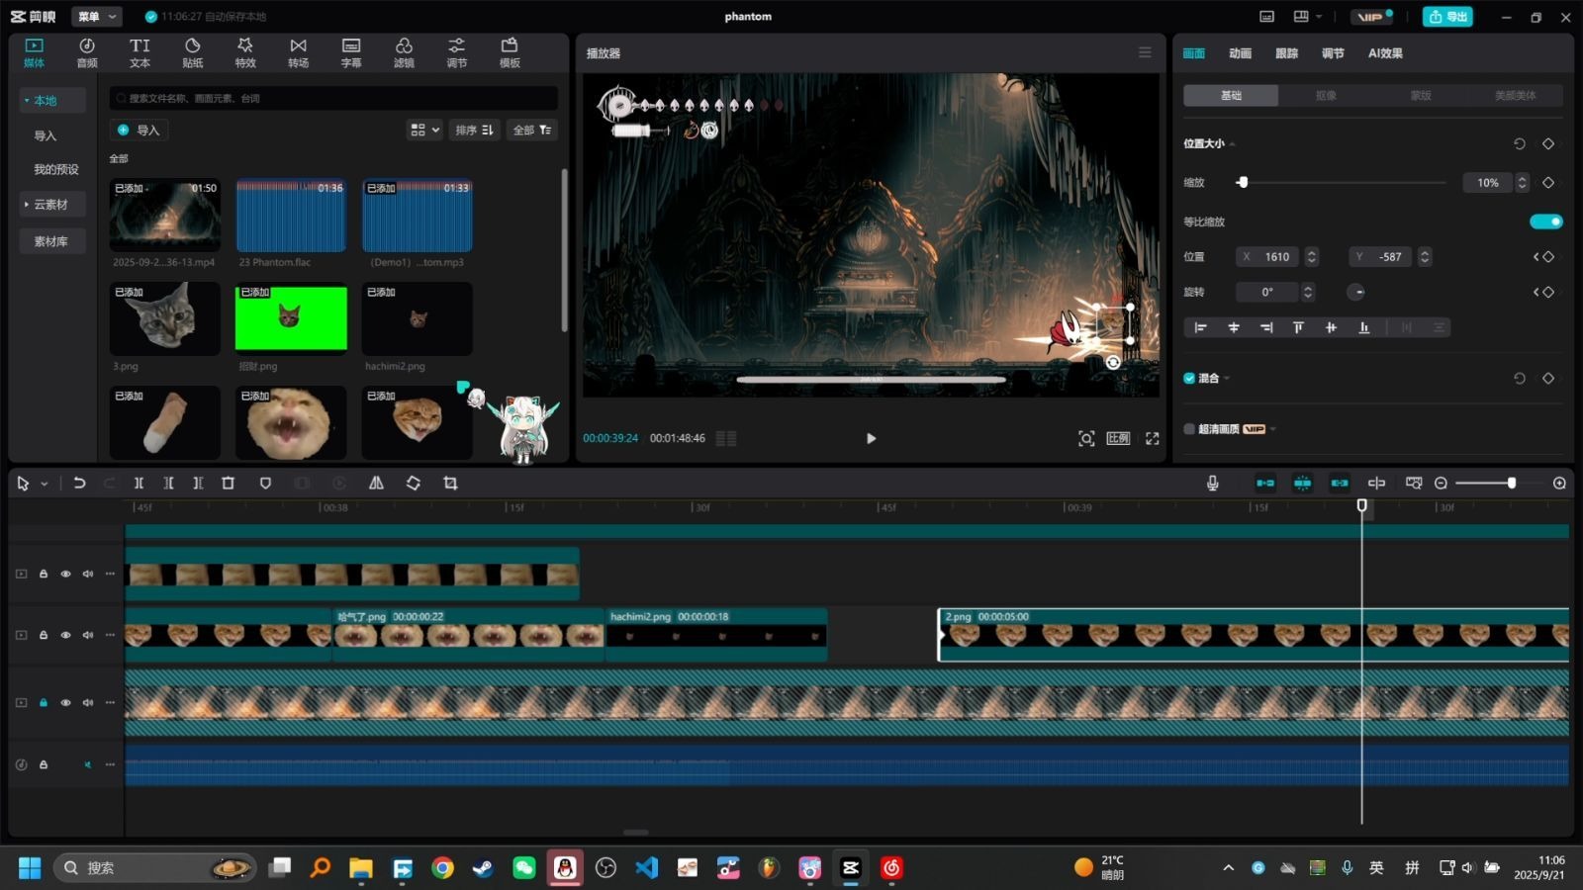Image resolution: width=1583 pixels, height=890 pixels.
Task: Open the 特效 effects panel
Action: coord(245,52)
